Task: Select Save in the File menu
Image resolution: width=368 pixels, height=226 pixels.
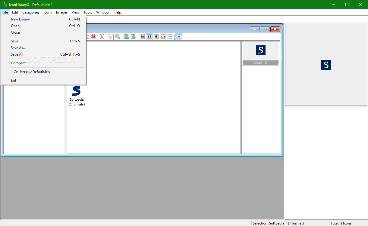Action: click(x=44, y=41)
